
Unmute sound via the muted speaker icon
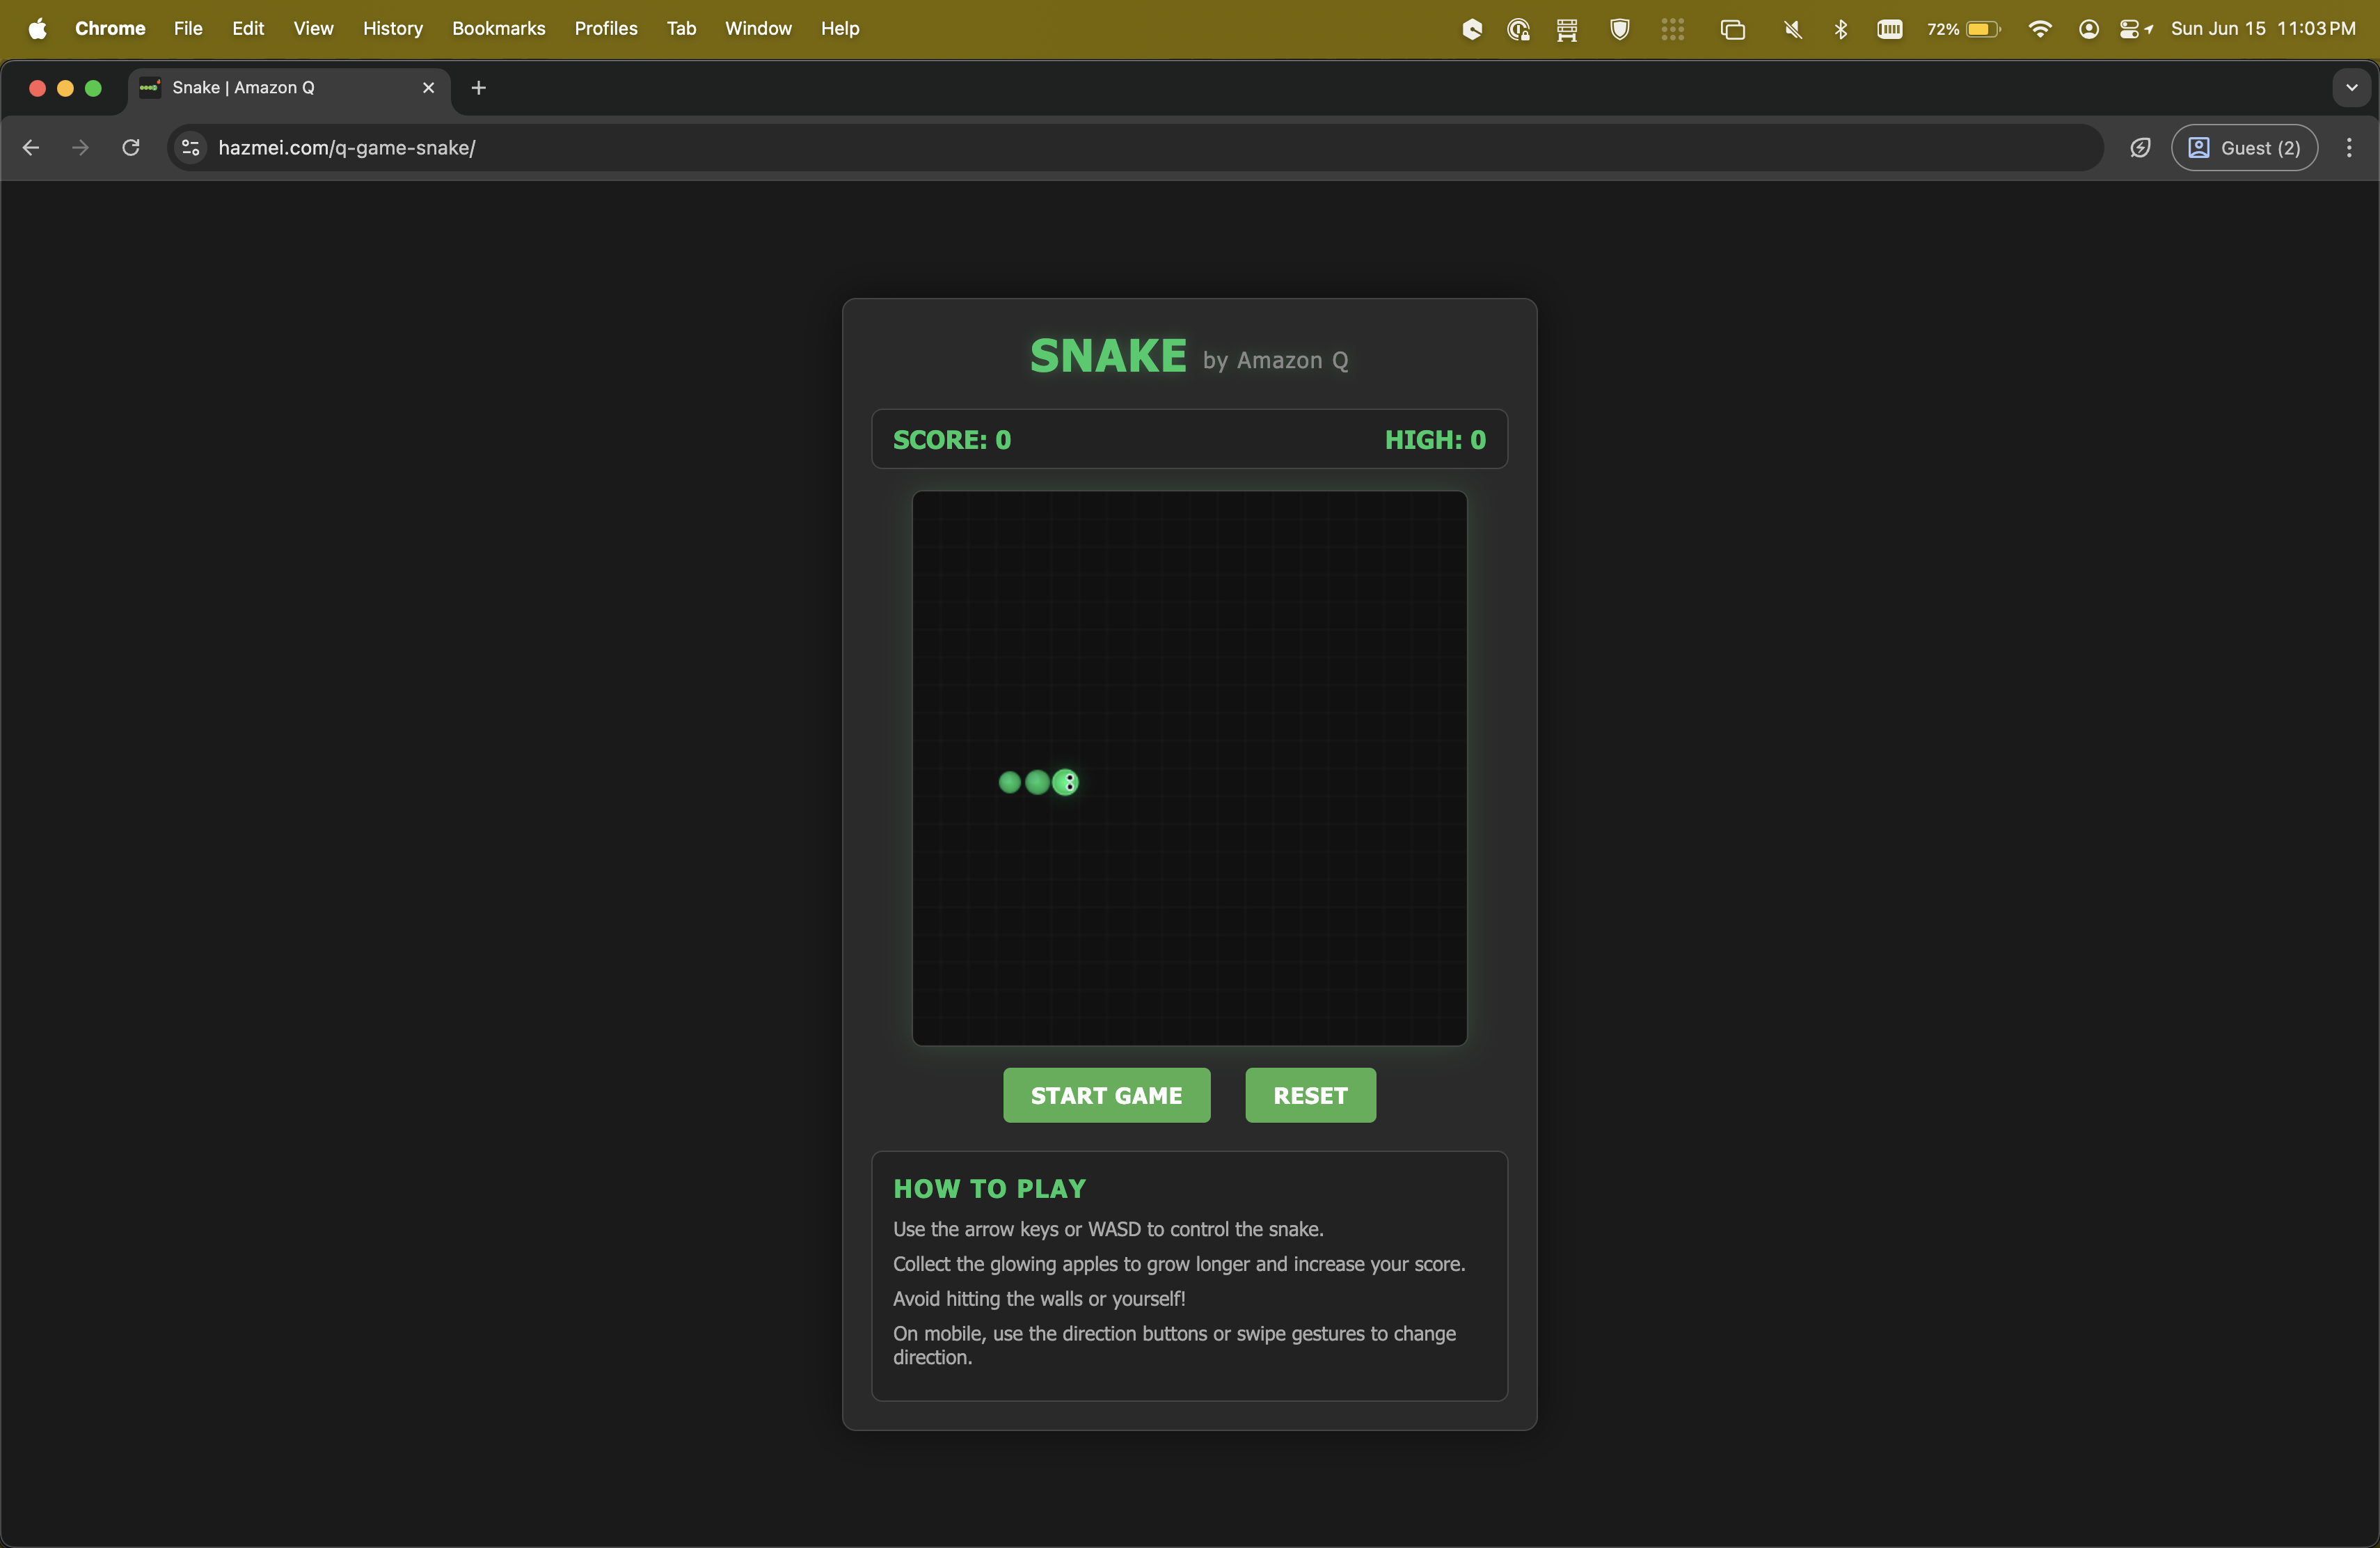point(1792,29)
